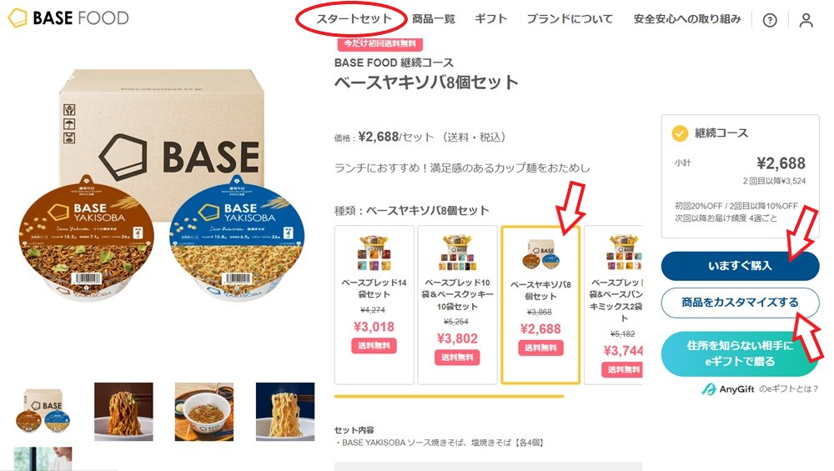Open the help question mark icon
This screenshot has height=471, width=834.
pos(770,20)
